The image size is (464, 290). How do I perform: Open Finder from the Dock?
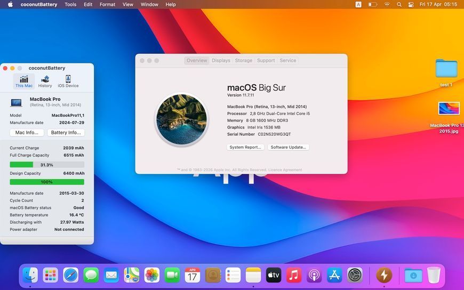click(x=30, y=275)
